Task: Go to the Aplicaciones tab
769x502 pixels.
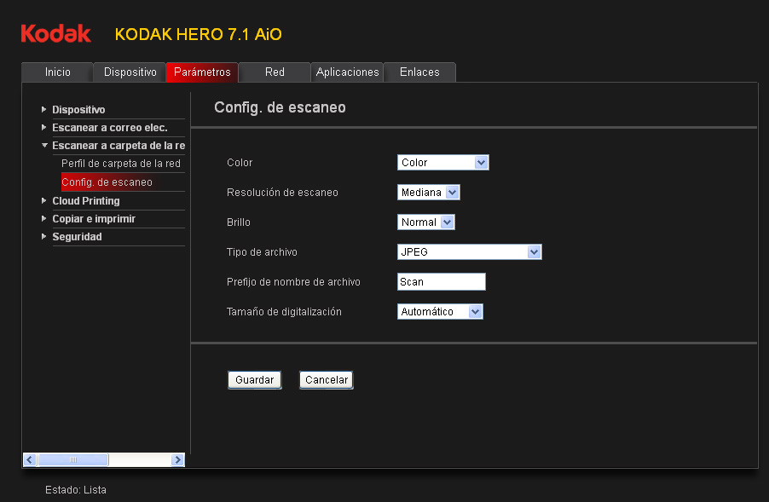Action: 347,72
